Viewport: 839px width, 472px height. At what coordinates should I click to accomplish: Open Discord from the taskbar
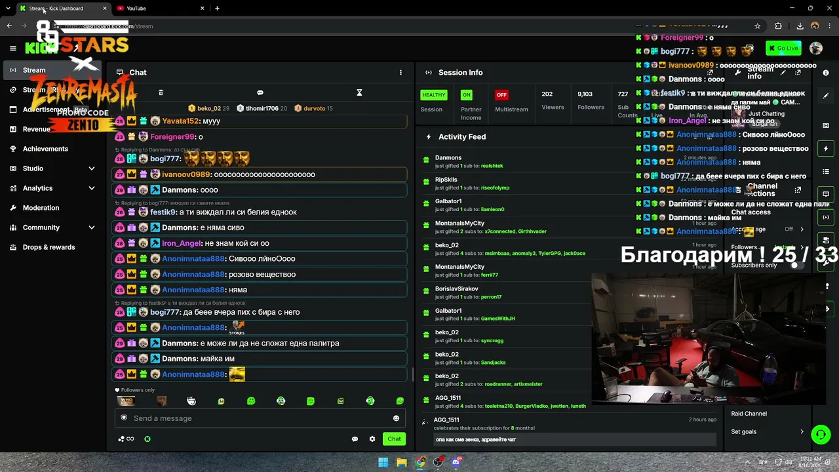(457, 462)
